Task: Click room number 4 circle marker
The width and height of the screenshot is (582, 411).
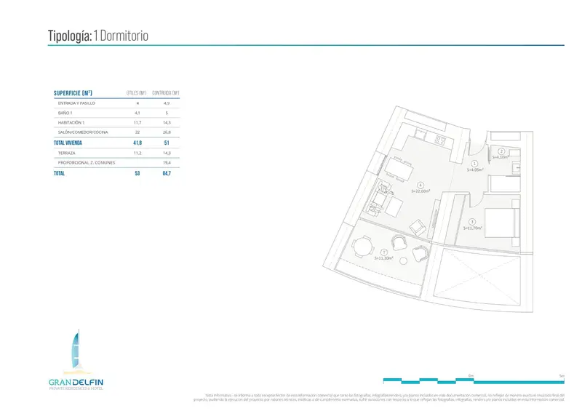Action: click(420, 185)
